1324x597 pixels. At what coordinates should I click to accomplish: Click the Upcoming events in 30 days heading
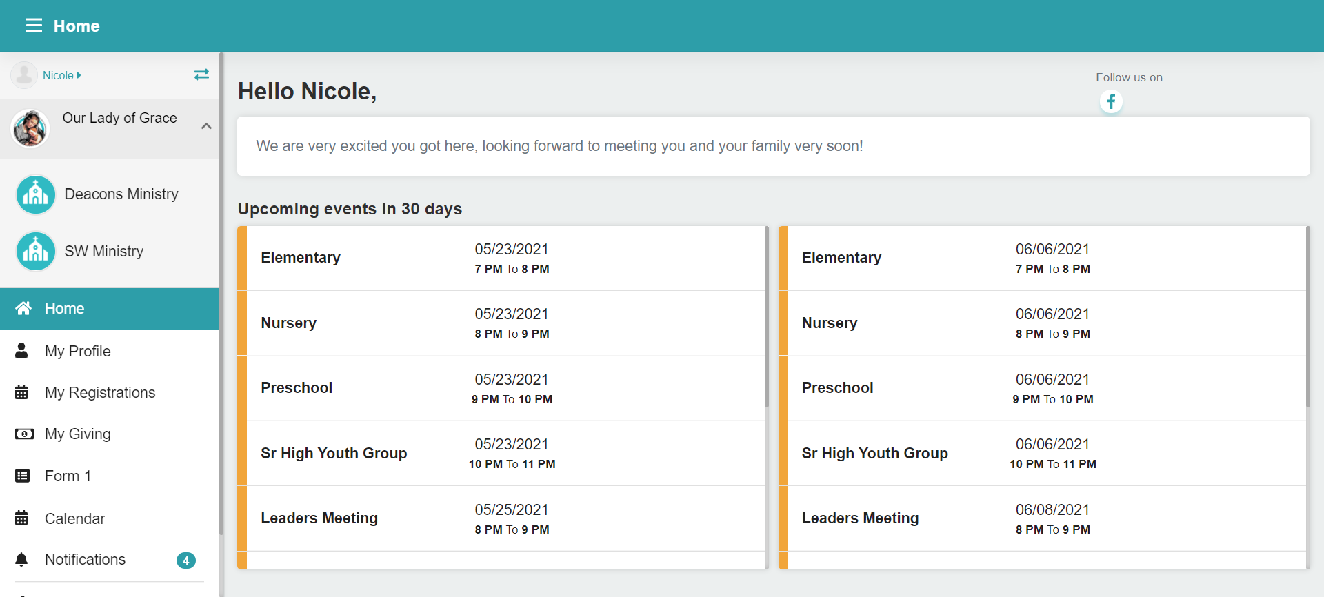pyautogui.click(x=350, y=209)
